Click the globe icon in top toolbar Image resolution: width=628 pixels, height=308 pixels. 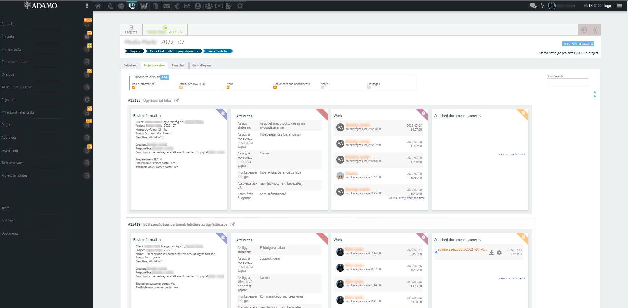coord(121,6)
